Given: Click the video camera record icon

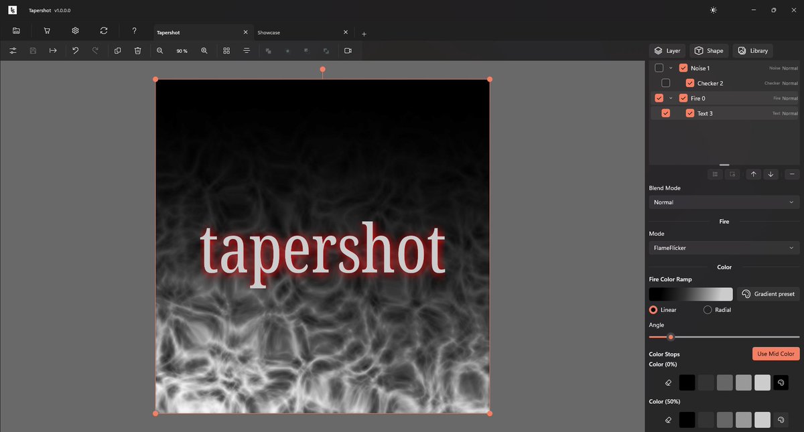Looking at the screenshot, I should pos(348,51).
